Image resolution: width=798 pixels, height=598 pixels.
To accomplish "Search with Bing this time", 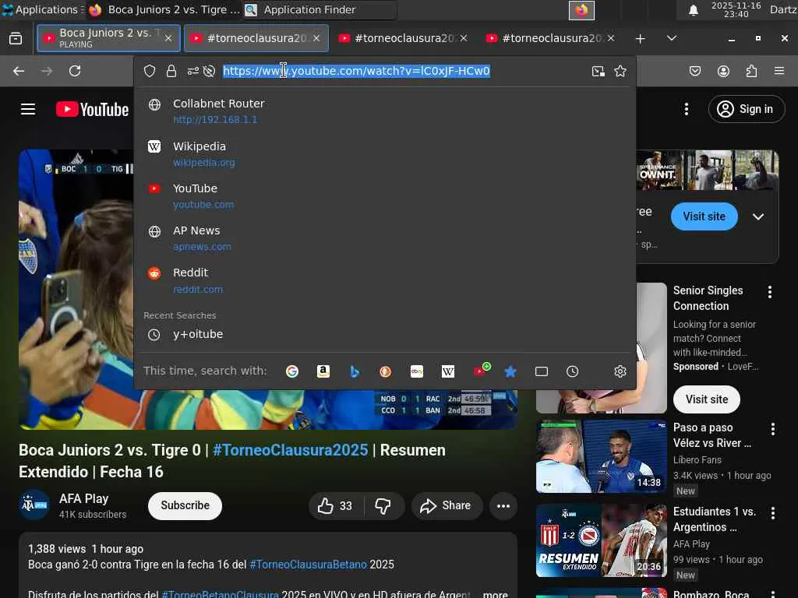I will [x=355, y=371].
